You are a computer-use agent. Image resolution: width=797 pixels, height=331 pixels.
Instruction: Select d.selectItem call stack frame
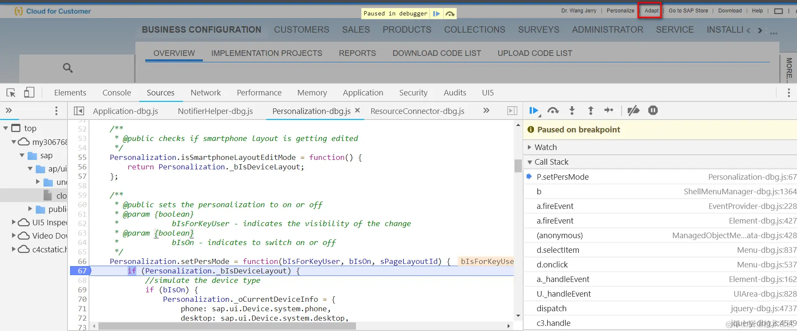point(660,250)
